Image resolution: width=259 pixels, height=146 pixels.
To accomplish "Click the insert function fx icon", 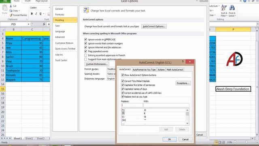I will tap(44, 24).
